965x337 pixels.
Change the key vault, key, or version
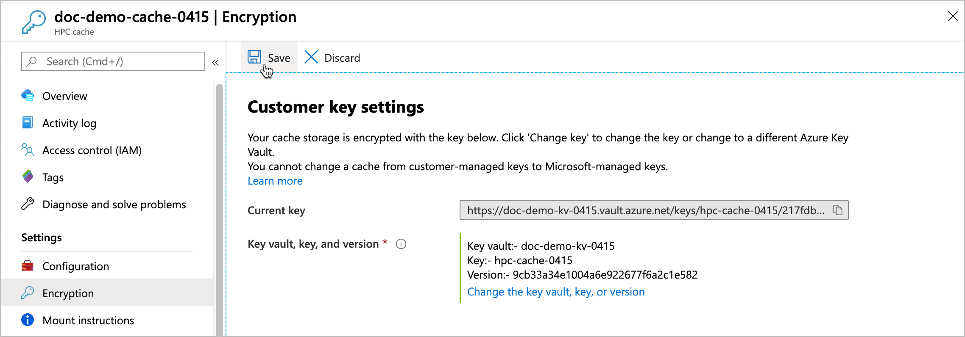click(x=555, y=292)
